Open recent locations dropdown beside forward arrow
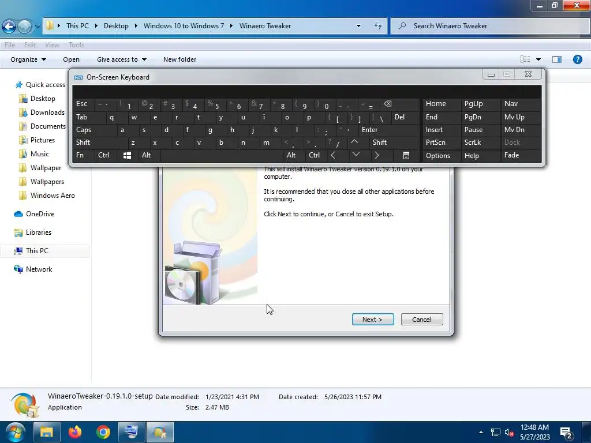Viewport: 591px width, 443px height. click(x=38, y=27)
